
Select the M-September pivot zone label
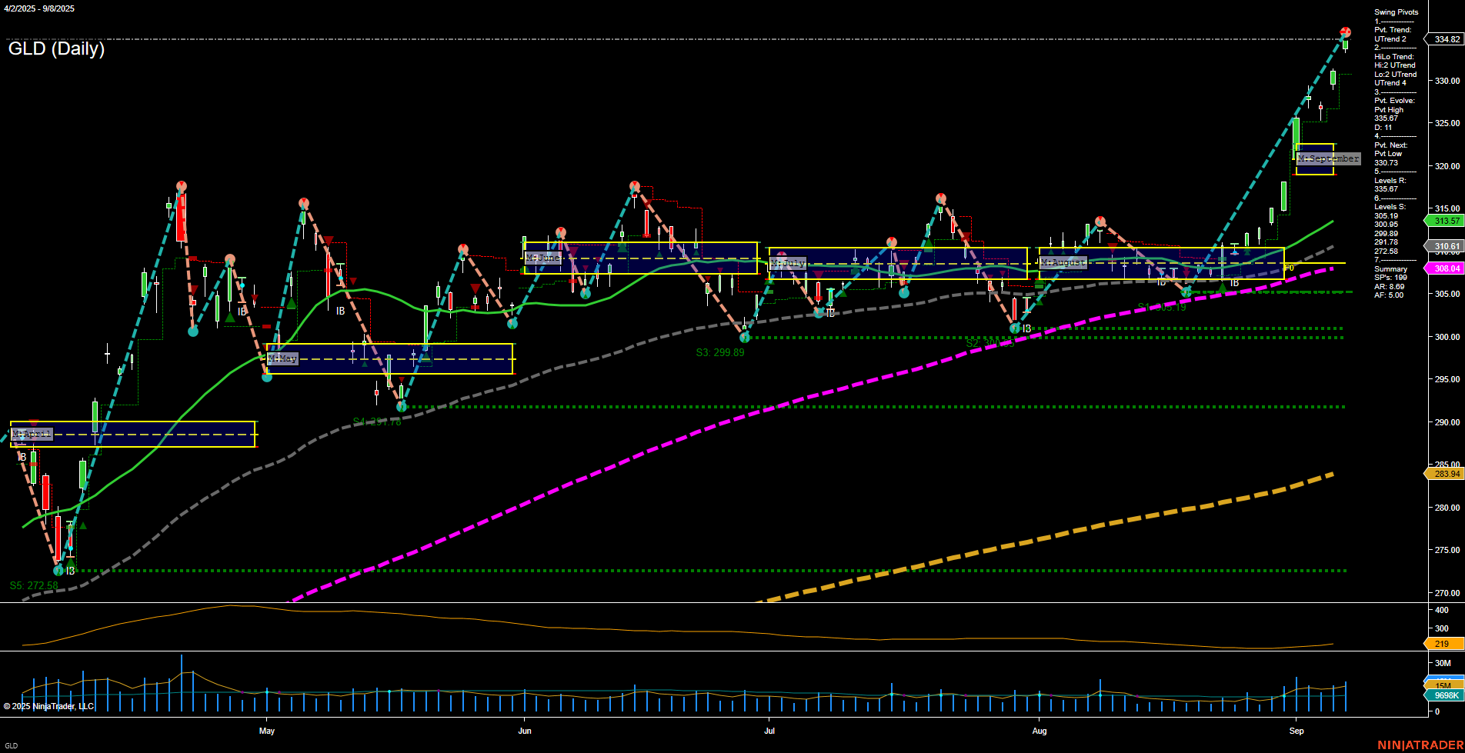coord(1328,158)
